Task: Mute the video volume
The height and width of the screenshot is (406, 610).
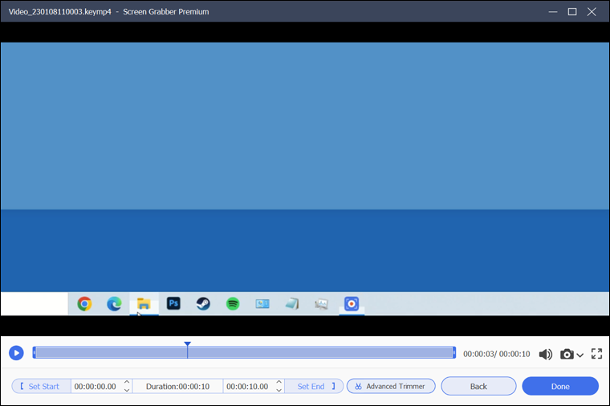Action: [546, 354]
